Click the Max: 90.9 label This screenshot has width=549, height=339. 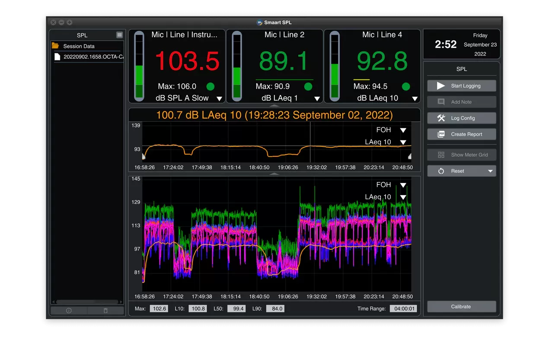click(273, 86)
